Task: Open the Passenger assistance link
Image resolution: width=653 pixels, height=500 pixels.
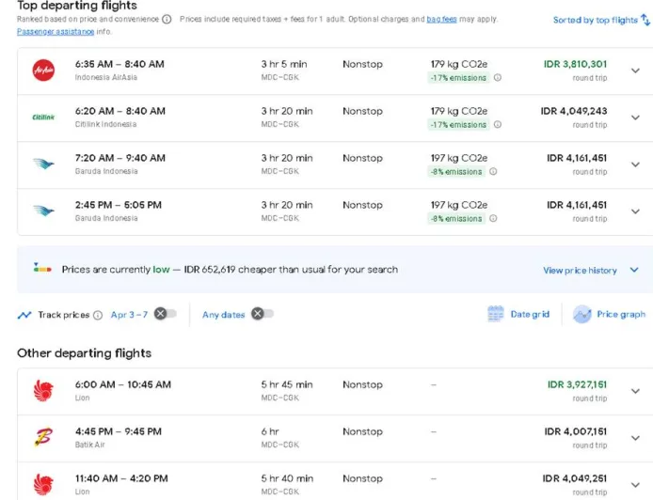Action: (x=55, y=31)
